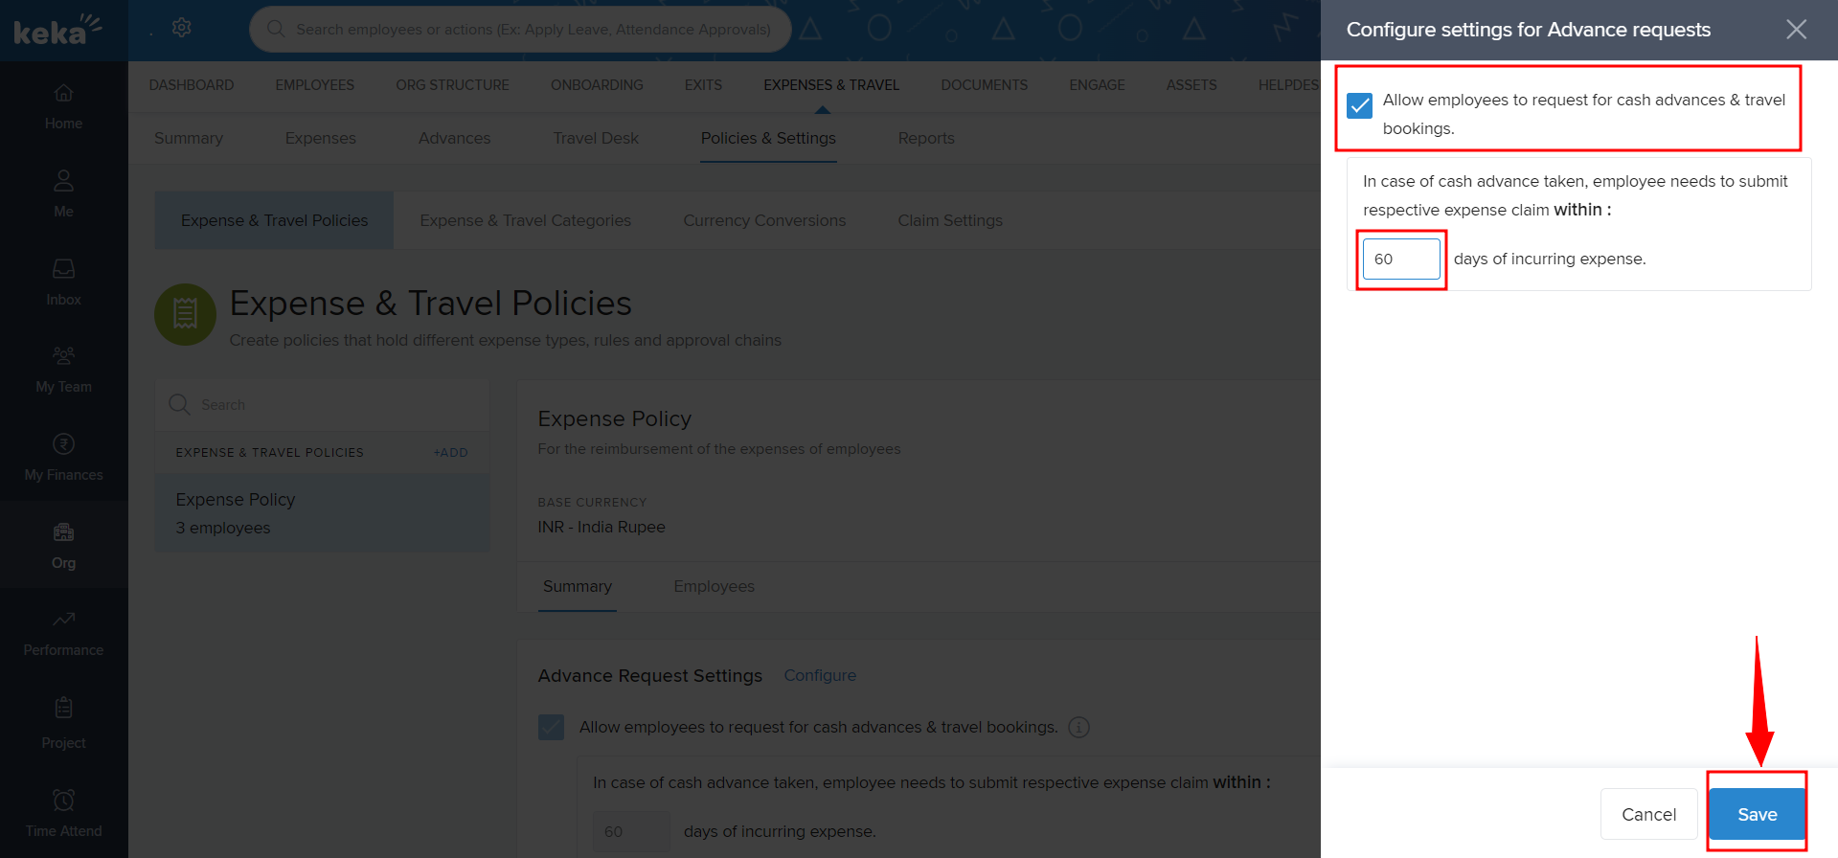Open the Employees tab of Expense Policy

coord(714,586)
